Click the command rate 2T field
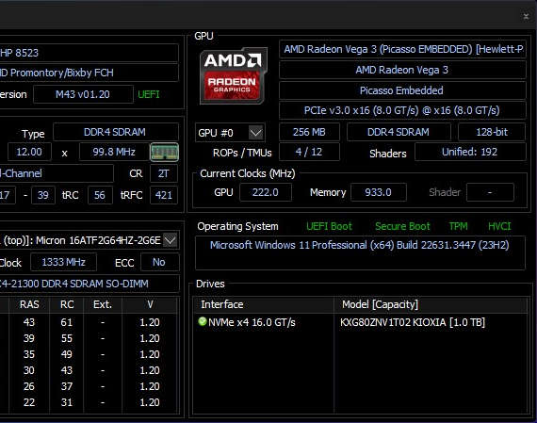This screenshot has height=423, width=537. pos(164,173)
